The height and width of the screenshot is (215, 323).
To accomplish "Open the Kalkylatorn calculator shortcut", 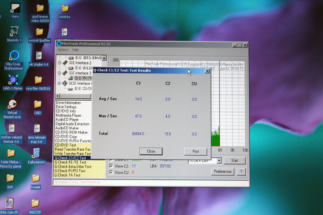I will click(x=36, y=153).
